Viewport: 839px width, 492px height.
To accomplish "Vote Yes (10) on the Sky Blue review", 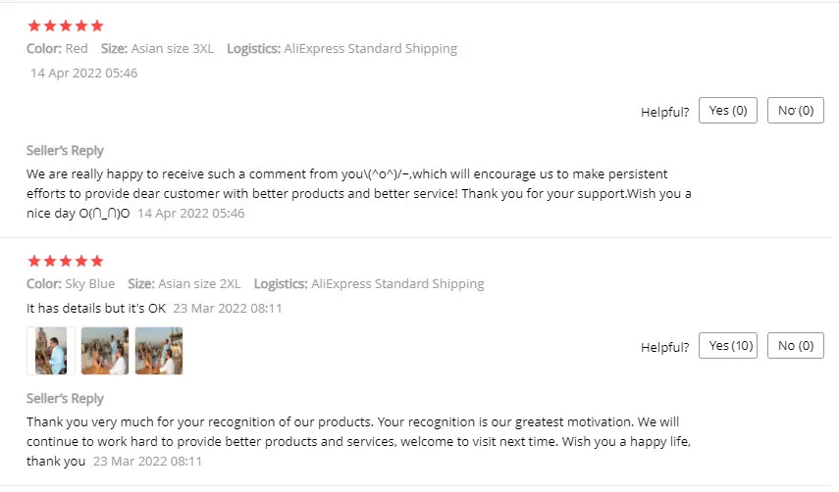I will click(x=727, y=345).
